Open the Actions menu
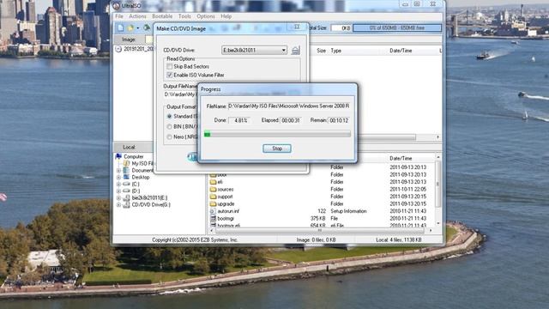Image resolution: width=549 pixels, height=309 pixels. coord(137,16)
